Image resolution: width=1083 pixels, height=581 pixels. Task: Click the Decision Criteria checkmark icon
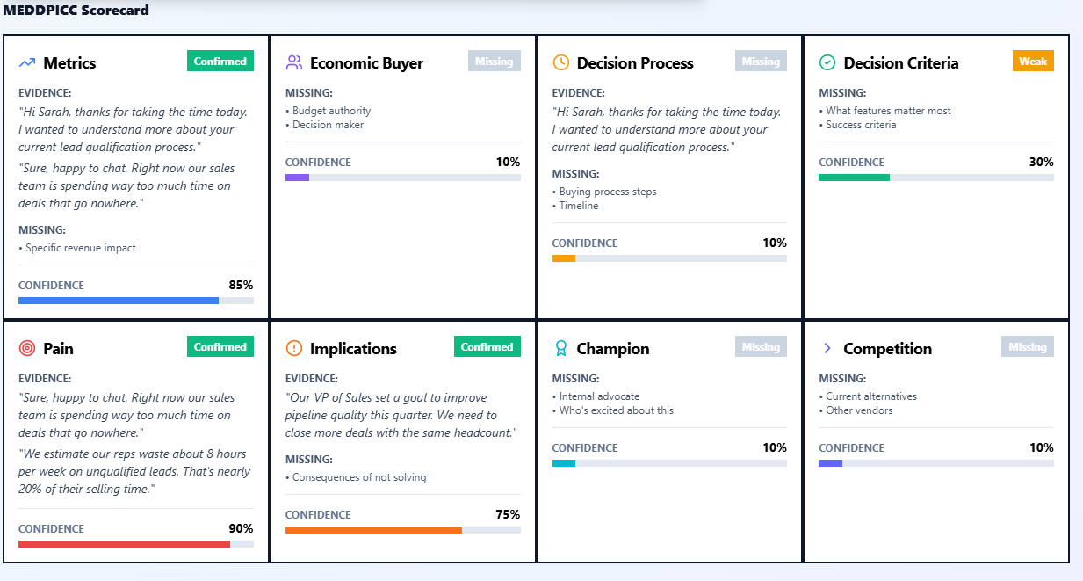(826, 62)
